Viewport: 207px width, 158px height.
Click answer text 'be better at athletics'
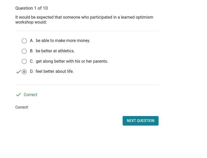[x=55, y=51]
